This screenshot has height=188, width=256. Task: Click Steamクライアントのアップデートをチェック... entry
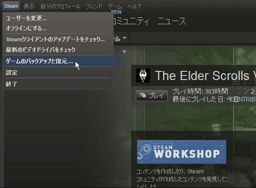58,39
